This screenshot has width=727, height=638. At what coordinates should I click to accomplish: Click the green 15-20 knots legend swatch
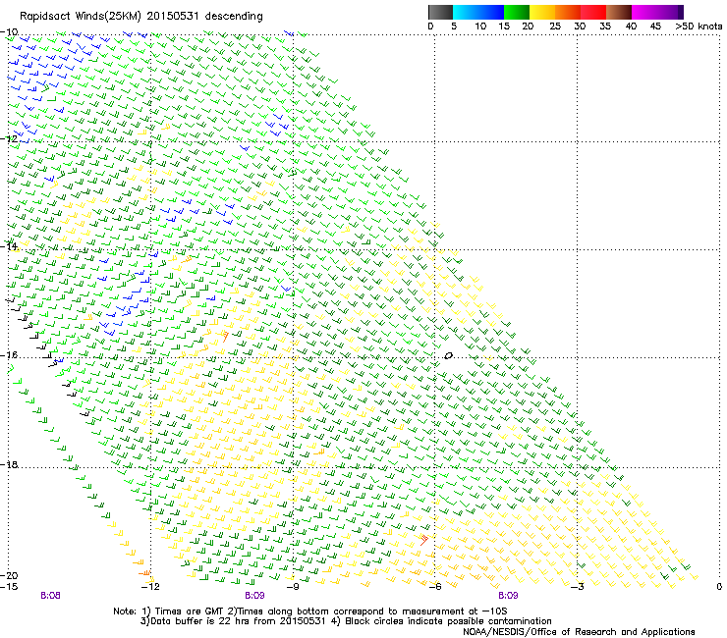pyautogui.click(x=517, y=12)
